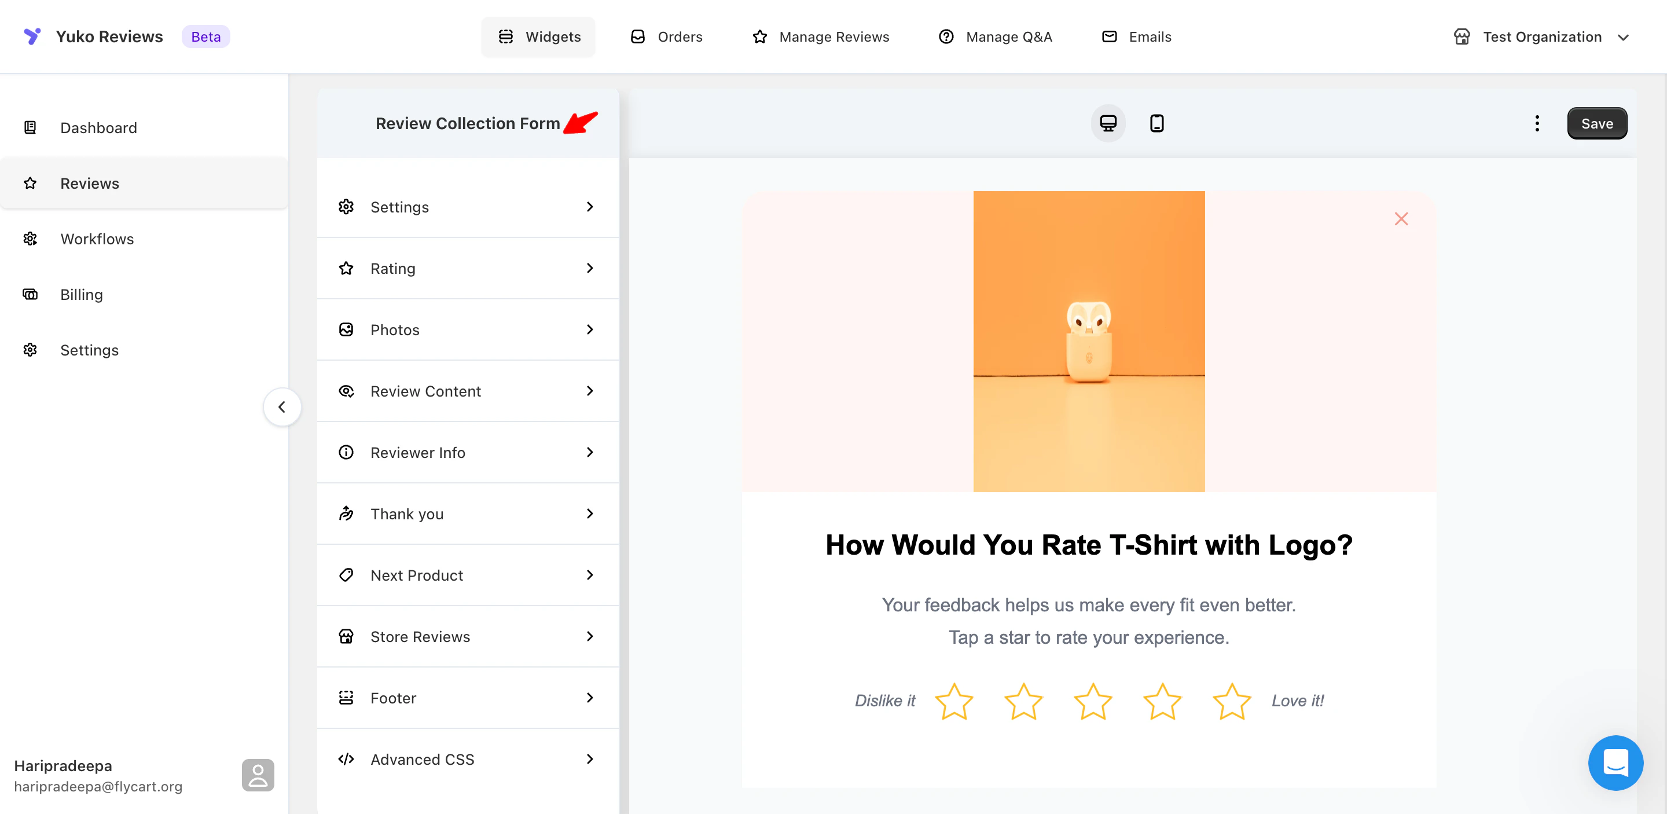Click the Yuko Reviews logo icon

[32, 36]
